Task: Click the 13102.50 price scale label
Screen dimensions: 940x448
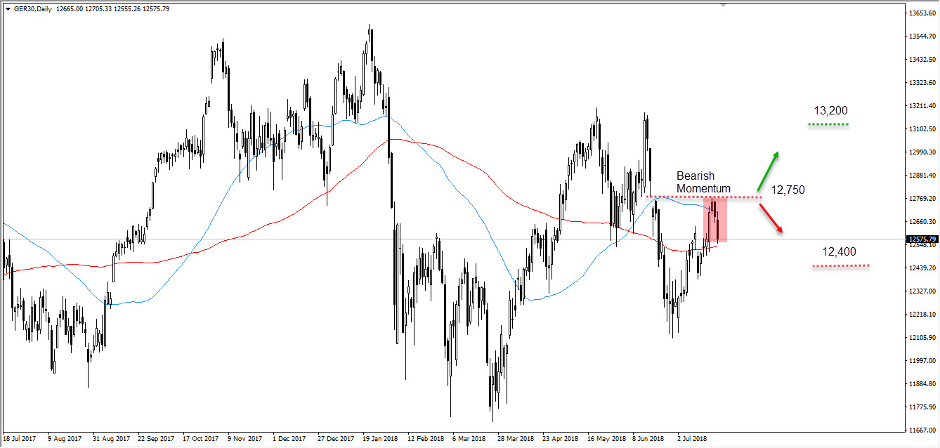Action: click(x=922, y=129)
